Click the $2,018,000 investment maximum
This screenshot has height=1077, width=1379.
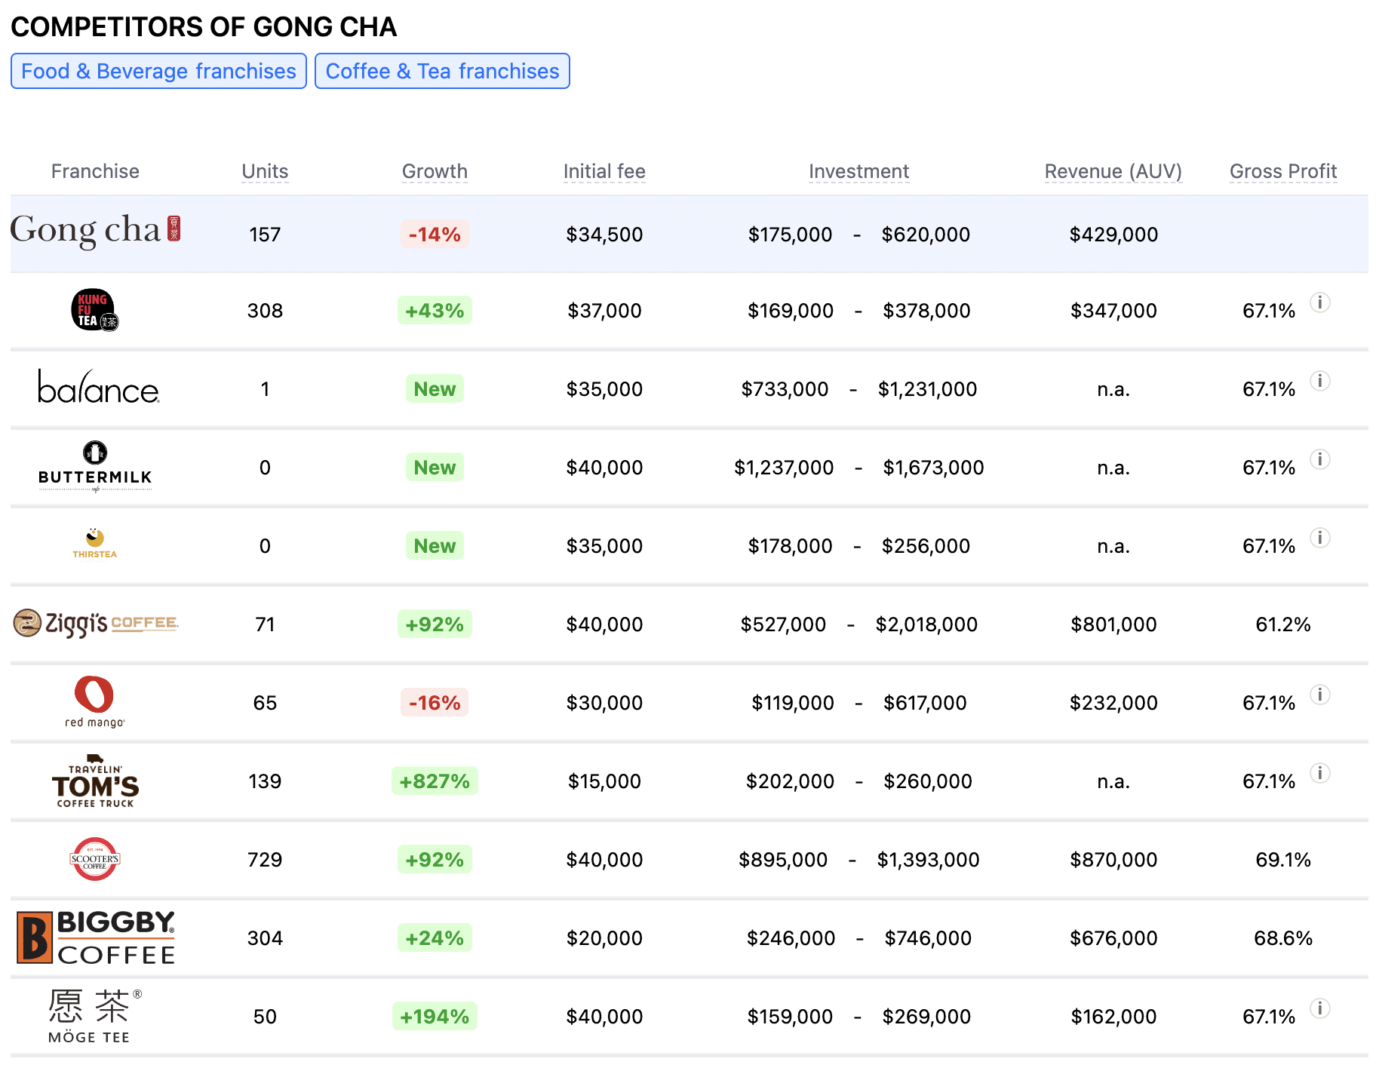926,624
